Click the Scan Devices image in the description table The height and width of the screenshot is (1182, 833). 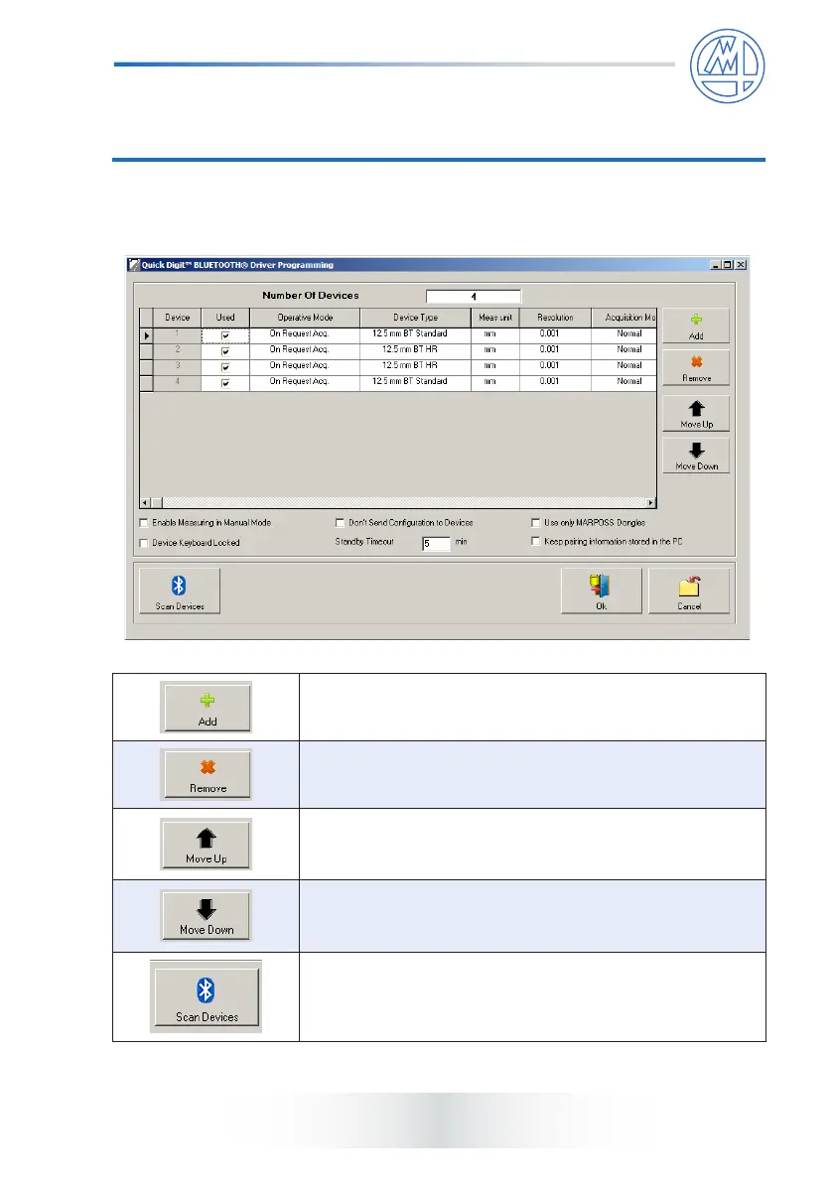206,996
